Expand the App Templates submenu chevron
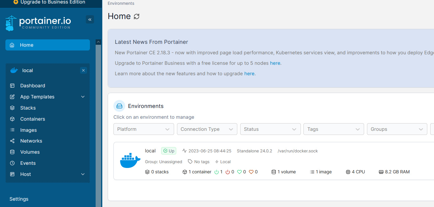 [83, 97]
